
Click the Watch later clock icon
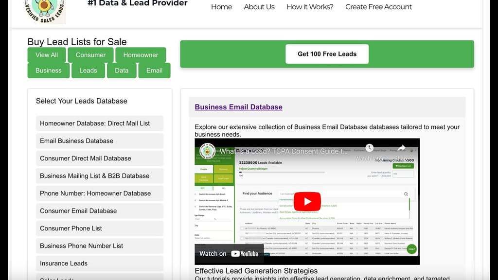coord(369,148)
